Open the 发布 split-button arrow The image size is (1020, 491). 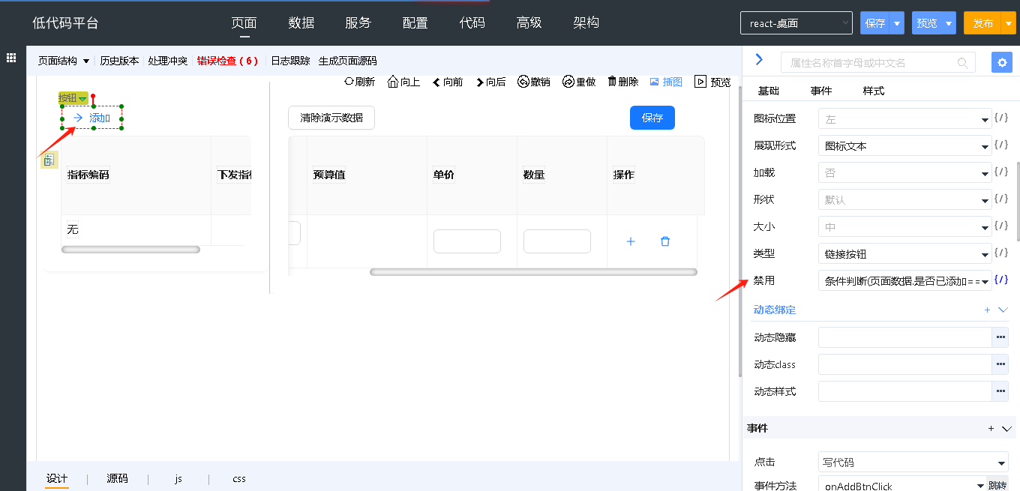pyautogui.click(x=1009, y=23)
